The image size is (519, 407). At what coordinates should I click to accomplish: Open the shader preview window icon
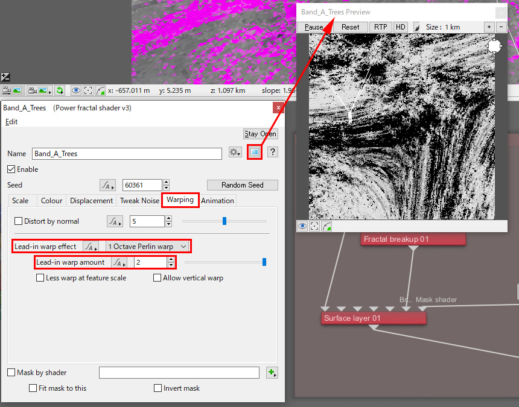click(255, 153)
